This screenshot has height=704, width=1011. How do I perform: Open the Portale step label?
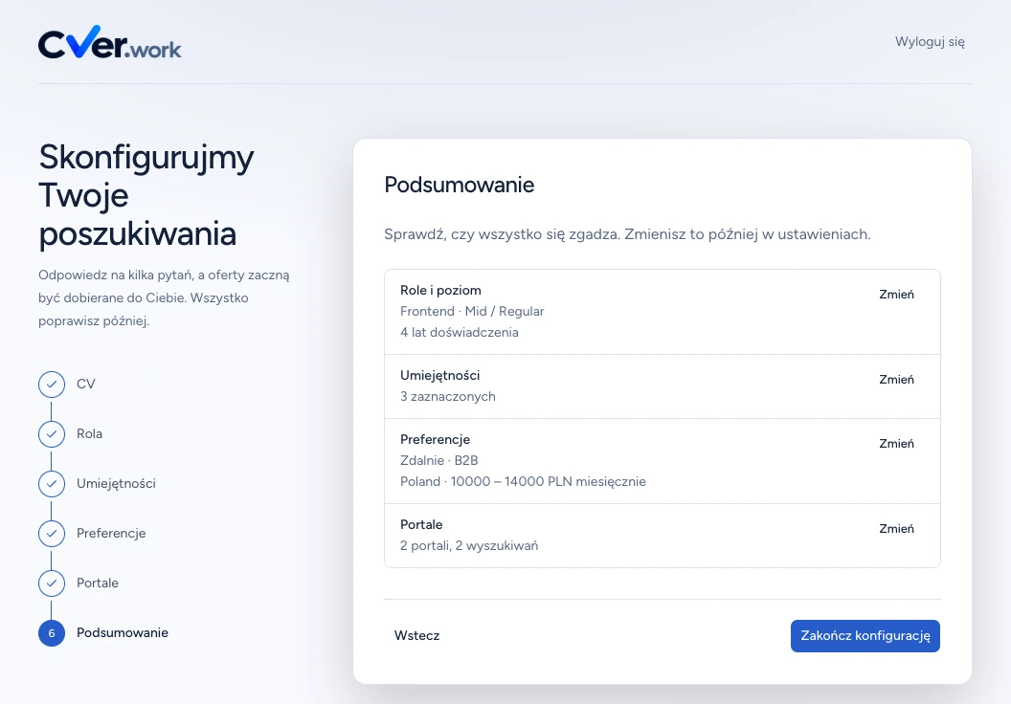[98, 583]
